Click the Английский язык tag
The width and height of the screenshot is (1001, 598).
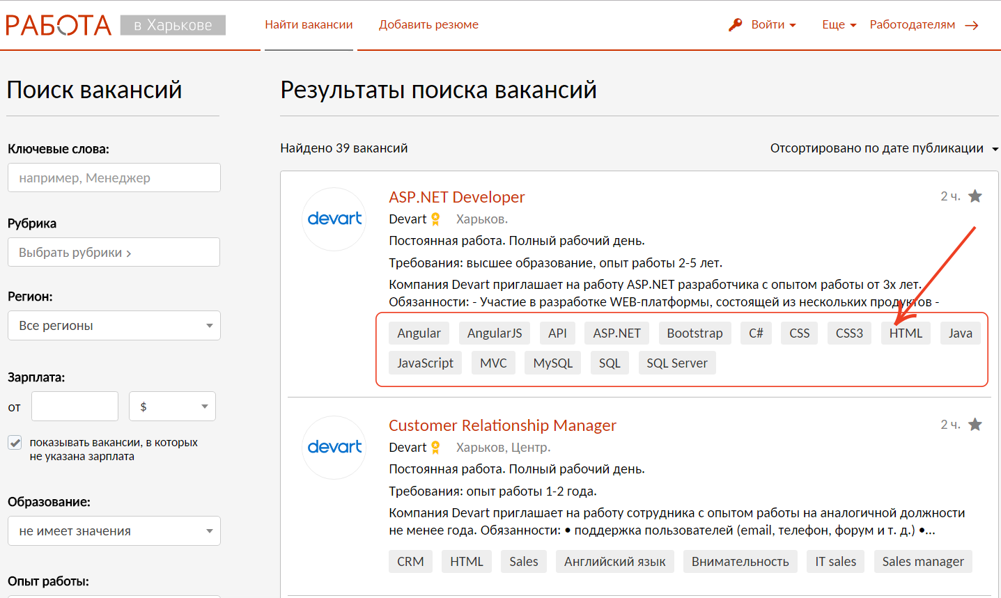pos(615,562)
